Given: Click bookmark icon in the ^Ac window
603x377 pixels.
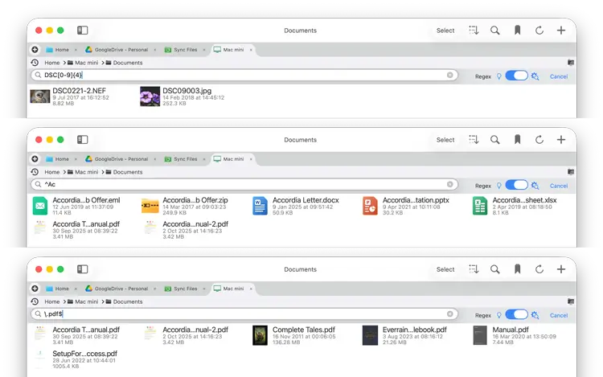Looking at the screenshot, I should [x=517, y=140].
